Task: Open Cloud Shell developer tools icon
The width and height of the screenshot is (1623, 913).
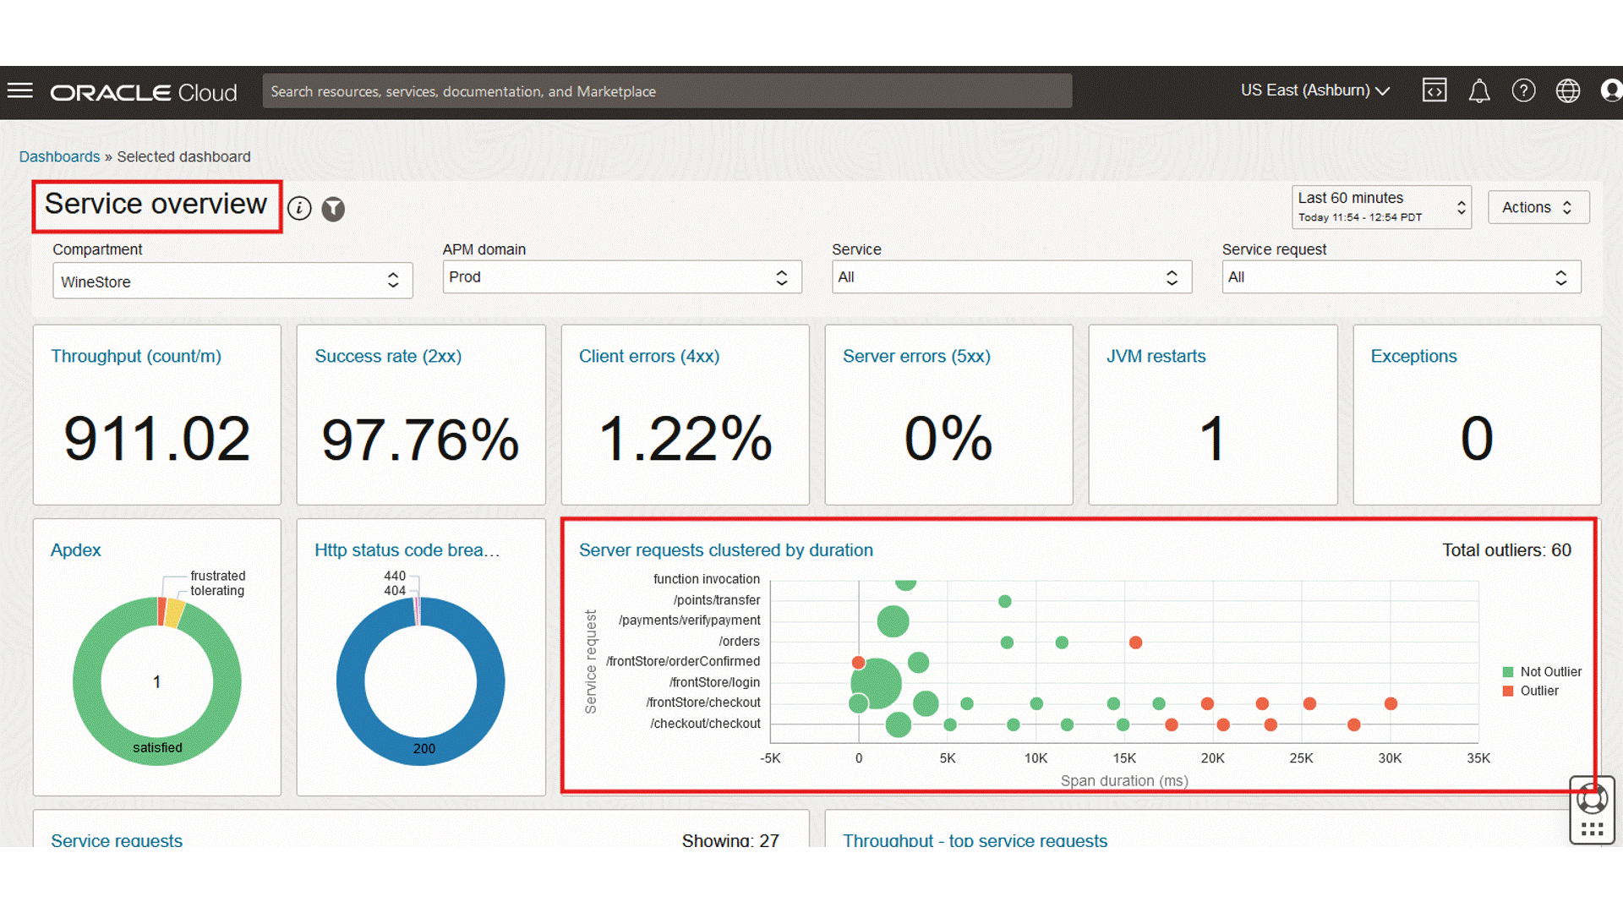Action: pos(1434,90)
